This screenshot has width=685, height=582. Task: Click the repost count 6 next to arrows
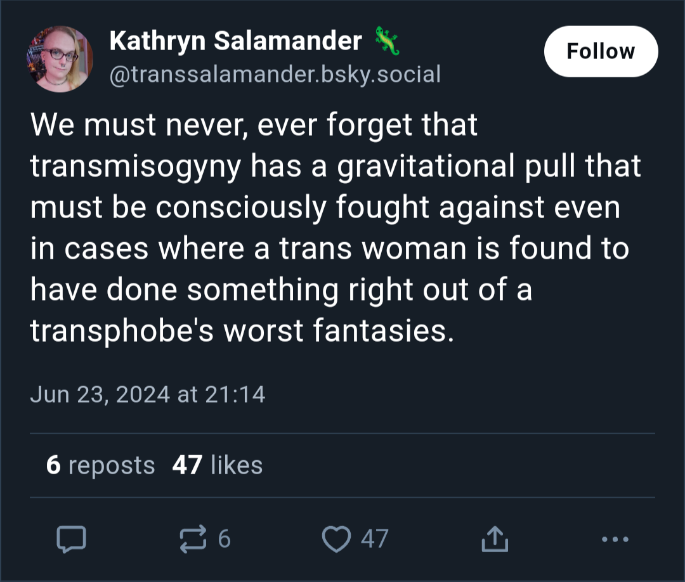coord(224,539)
